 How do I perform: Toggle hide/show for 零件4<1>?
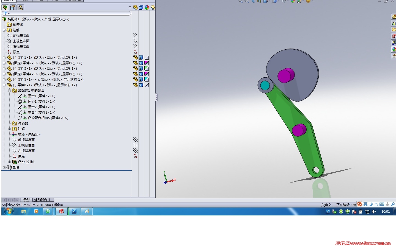(x=135, y=74)
